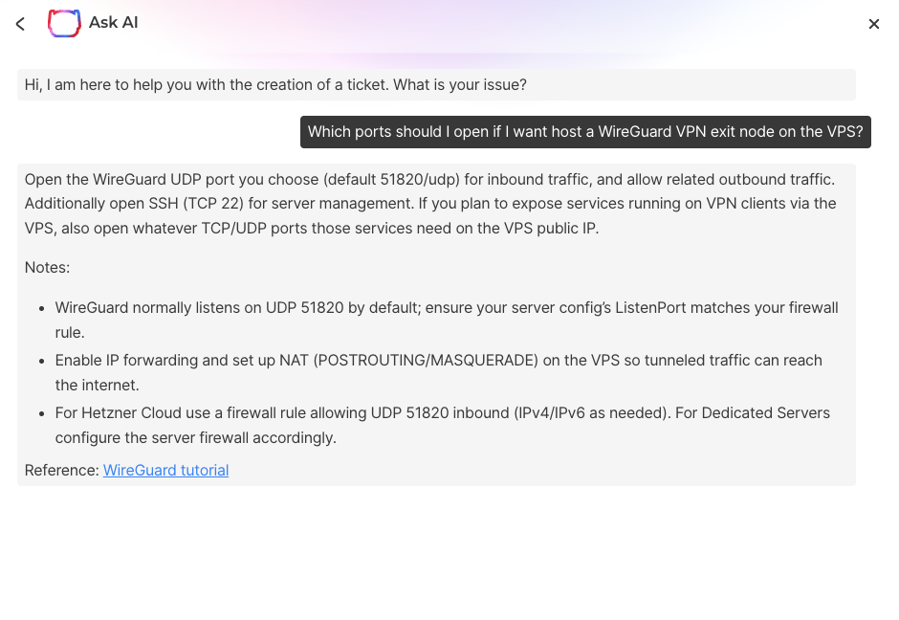This screenshot has height=620, width=899.
Task: Click the bullet dot before 'WireGuard normally listens'
Action: tap(42, 309)
